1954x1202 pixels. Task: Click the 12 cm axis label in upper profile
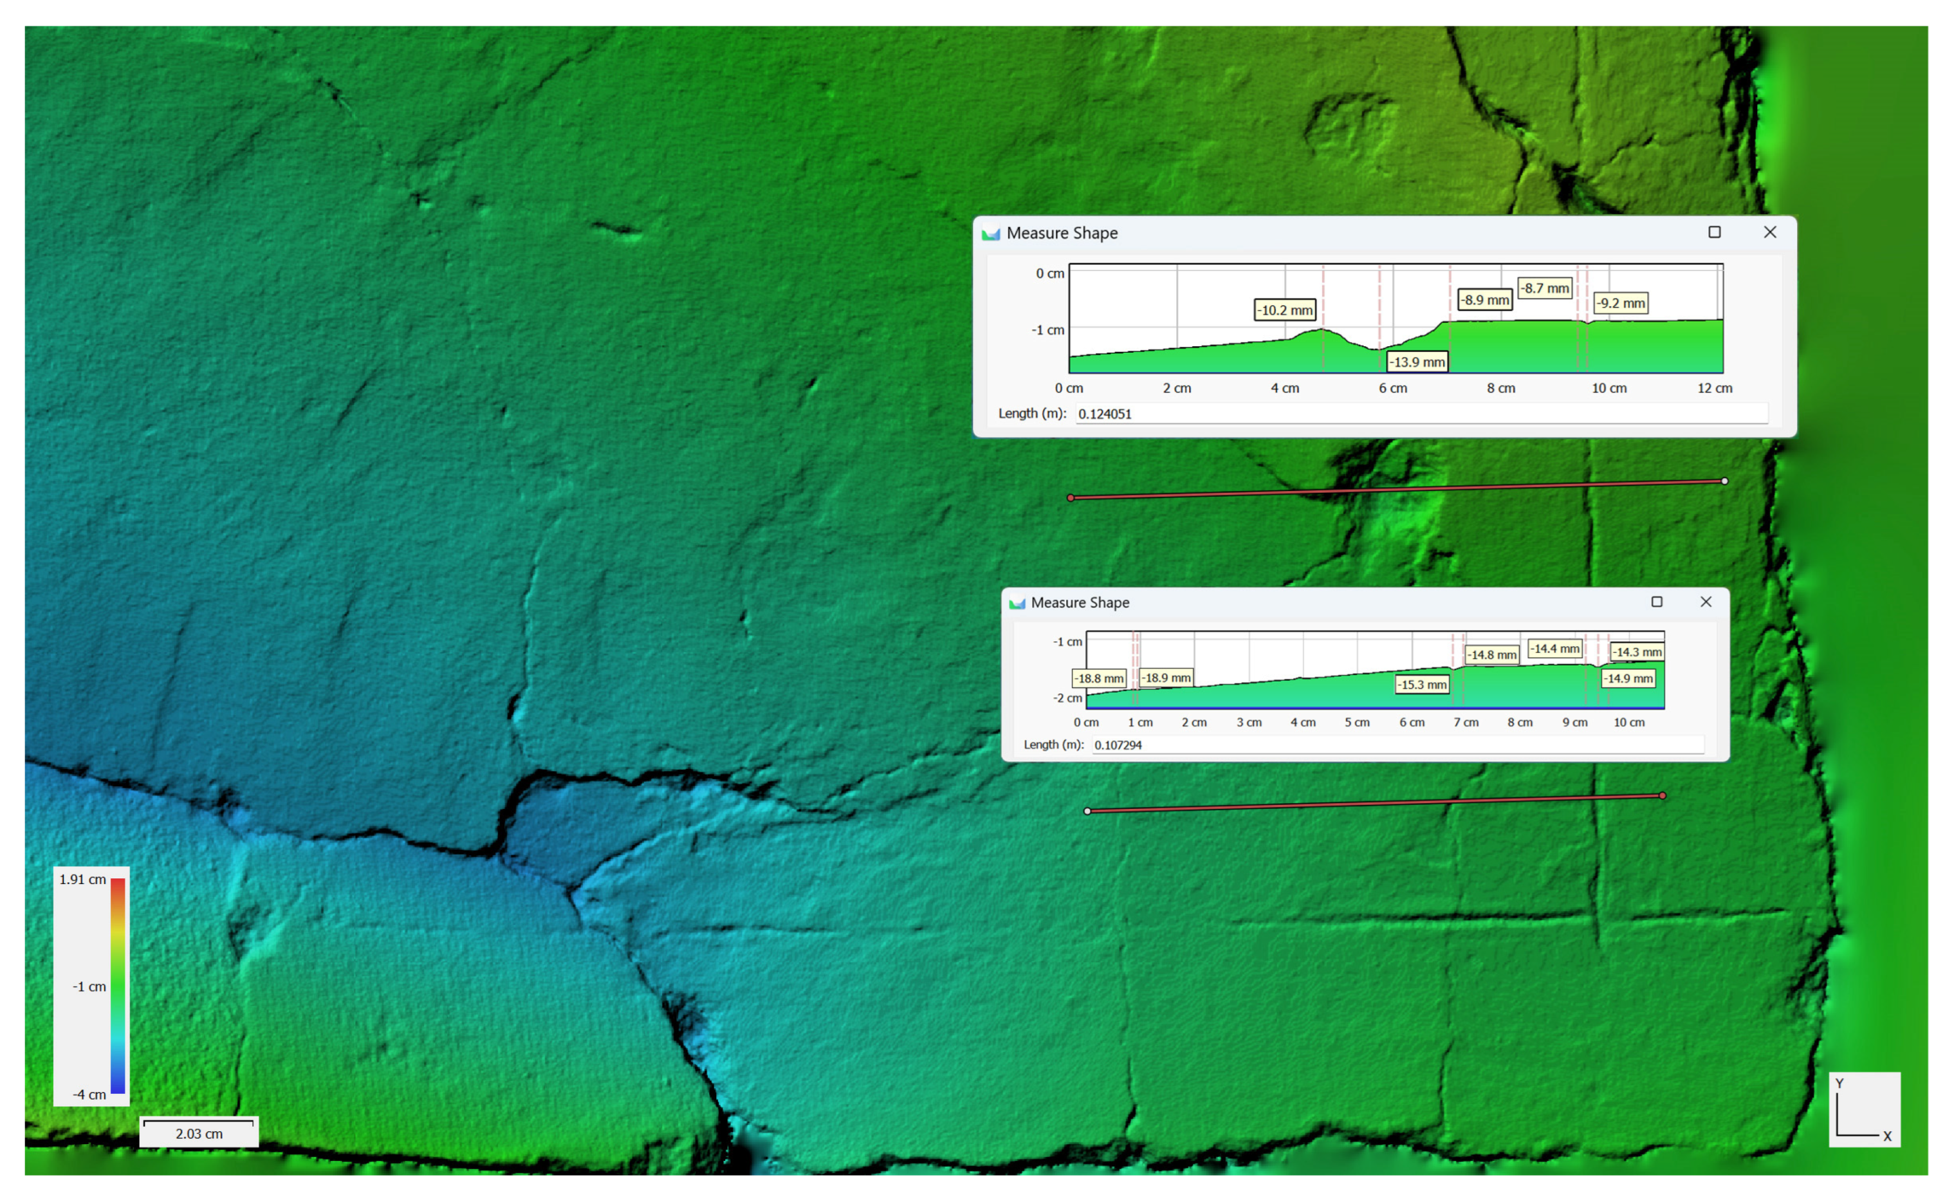[x=1715, y=388]
